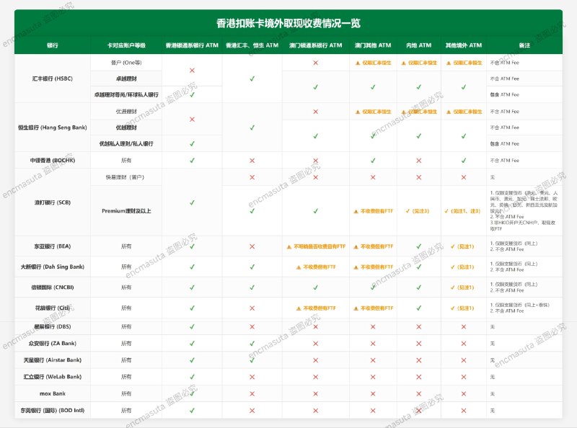Viewport: 577px width, 428px height.
Task: Select the 汇立银行 (WeLab Bank) cell
Action: click(x=53, y=377)
